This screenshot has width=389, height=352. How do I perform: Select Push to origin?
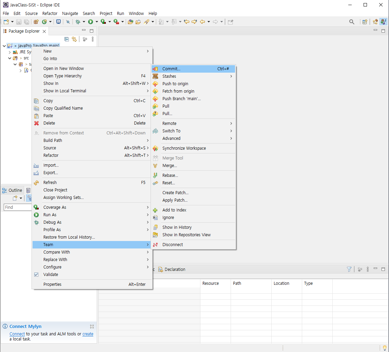(194, 84)
